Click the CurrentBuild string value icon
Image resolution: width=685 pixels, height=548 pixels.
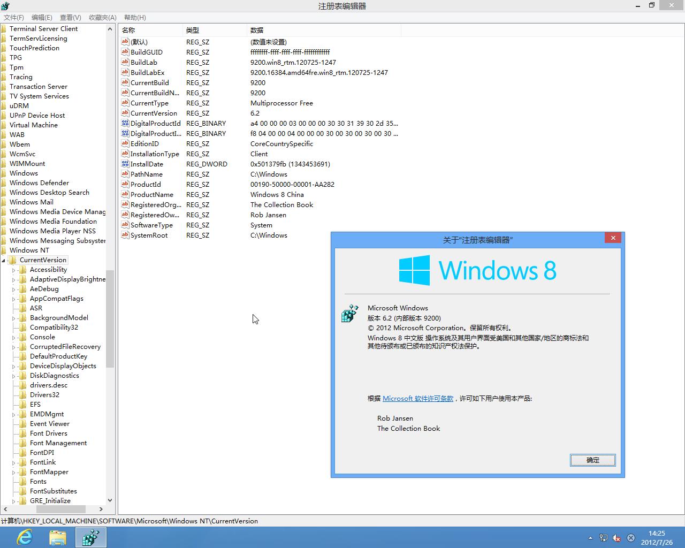click(x=125, y=82)
